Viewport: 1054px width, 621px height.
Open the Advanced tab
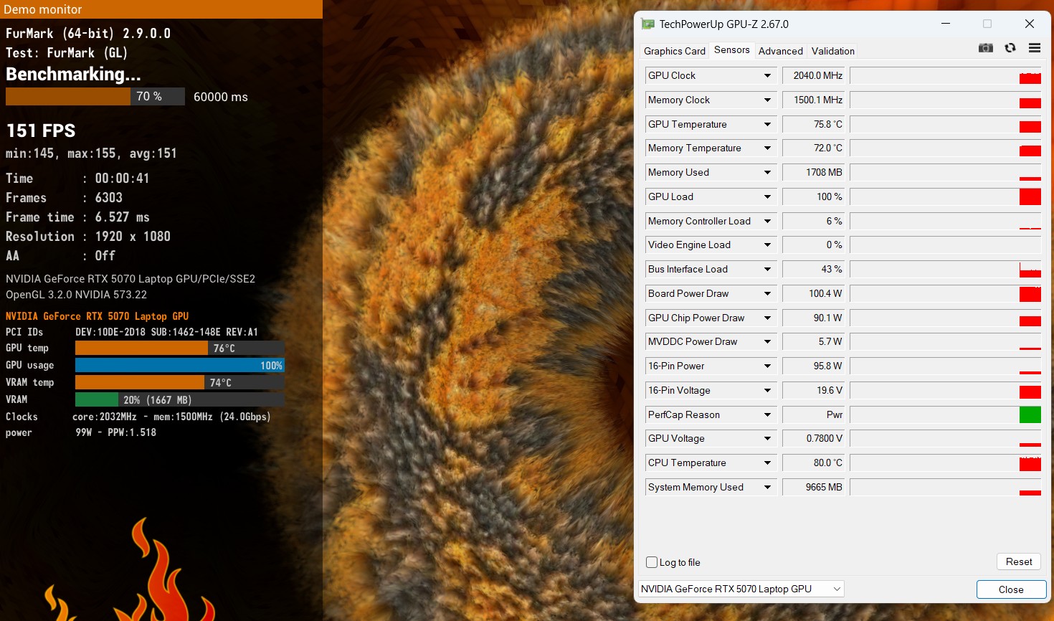pos(780,51)
